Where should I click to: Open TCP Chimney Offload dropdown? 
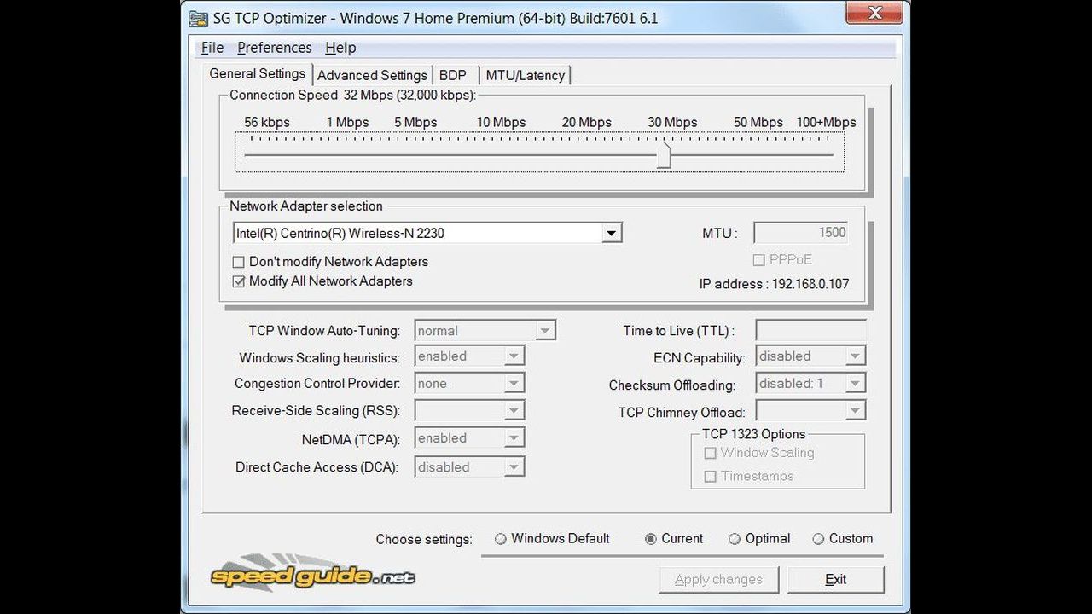tap(855, 411)
